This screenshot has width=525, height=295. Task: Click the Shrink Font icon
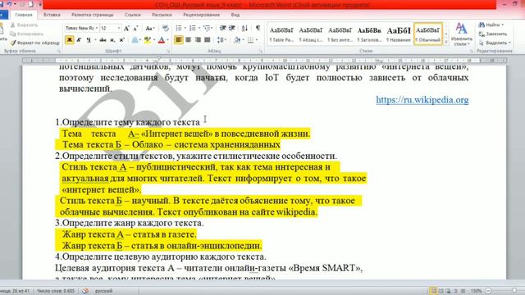[135, 28]
